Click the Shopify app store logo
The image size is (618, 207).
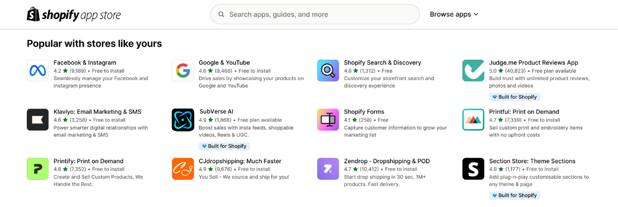click(74, 14)
